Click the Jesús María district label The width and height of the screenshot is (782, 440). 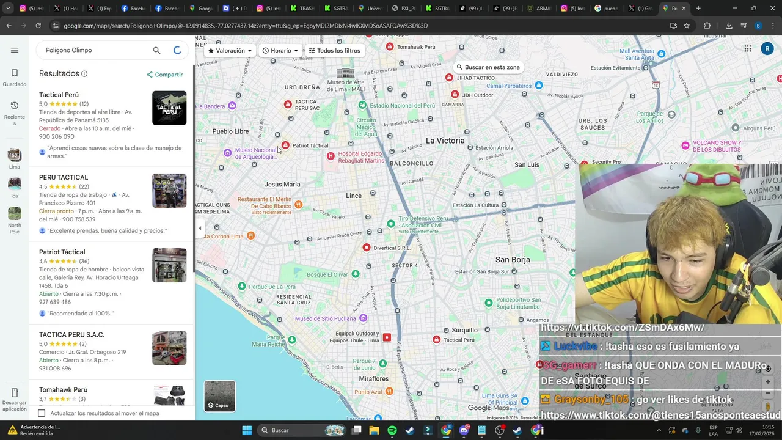[x=282, y=184]
